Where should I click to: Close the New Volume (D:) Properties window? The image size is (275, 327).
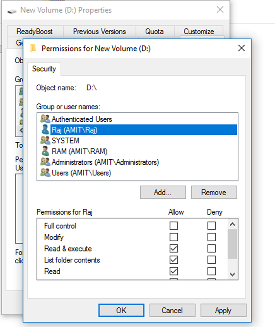pos(220,9)
